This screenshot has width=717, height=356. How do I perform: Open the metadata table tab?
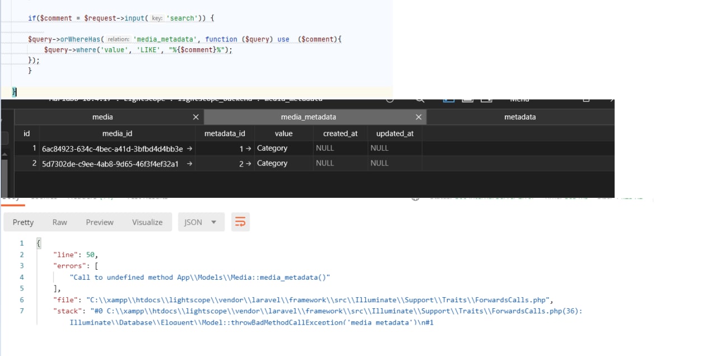tap(520, 117)
